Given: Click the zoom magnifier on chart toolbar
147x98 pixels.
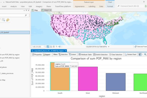Looking at the screenshot, I should coord(145,54).
